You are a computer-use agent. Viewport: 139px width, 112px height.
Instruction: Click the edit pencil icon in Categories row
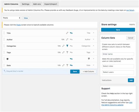63,46
